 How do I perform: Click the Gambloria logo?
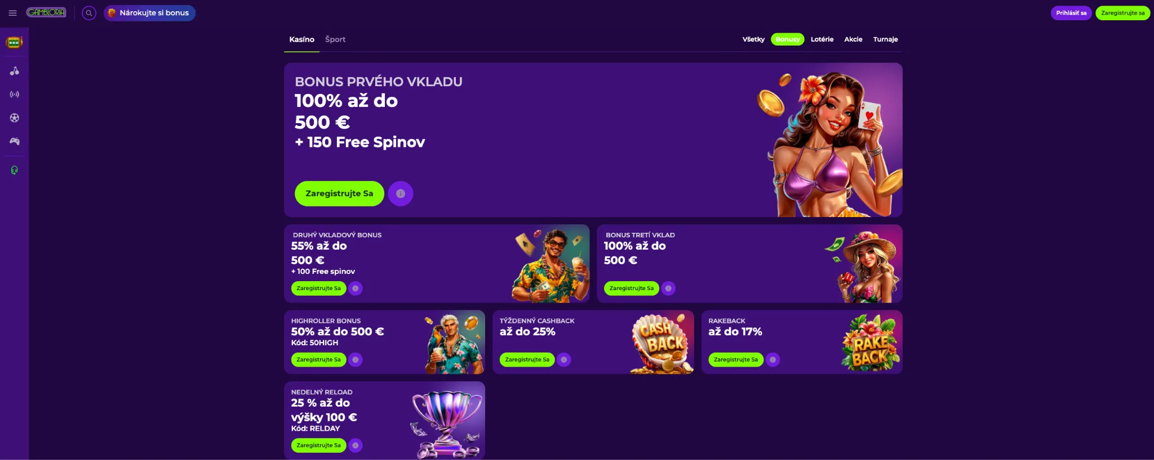coord(46,12)
